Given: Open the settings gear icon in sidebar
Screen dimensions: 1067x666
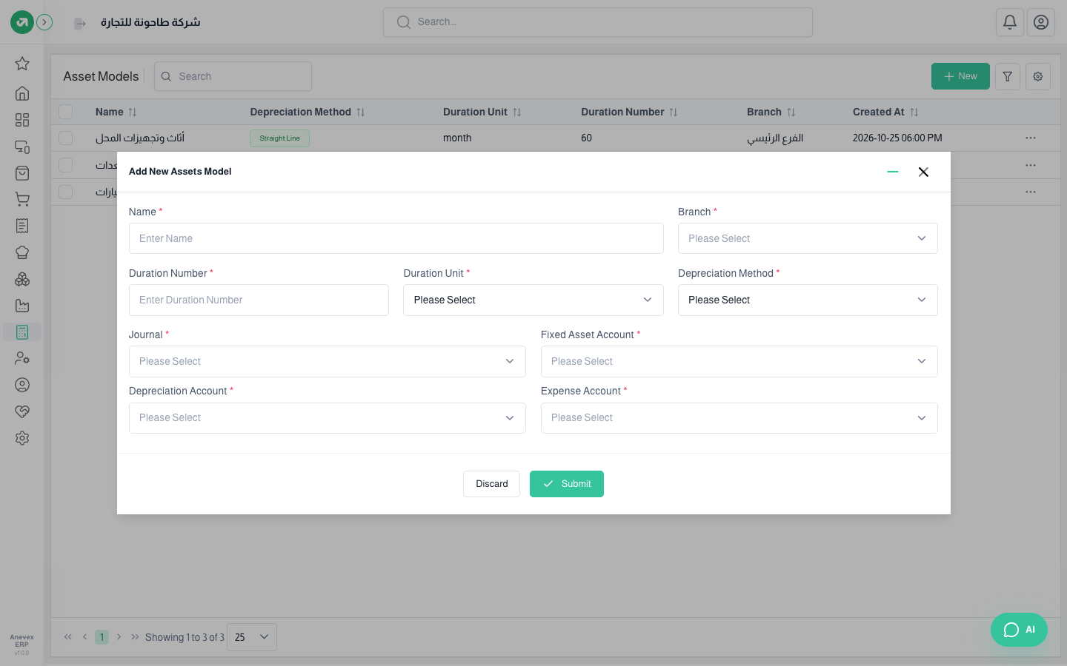Looking at the screenshot, I should click(x=22, y=438).
